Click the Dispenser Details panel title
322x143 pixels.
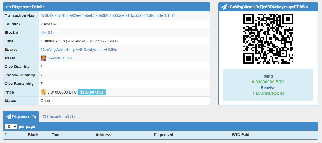(28, 7)
